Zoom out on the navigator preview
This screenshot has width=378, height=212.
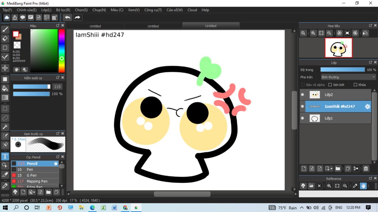pos(329,33)
